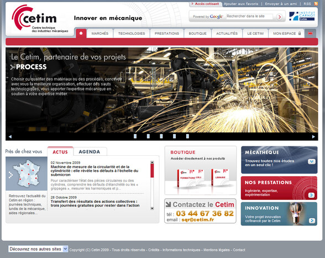Click the Contactez le Cetim arrow icon

pos(168,204)
